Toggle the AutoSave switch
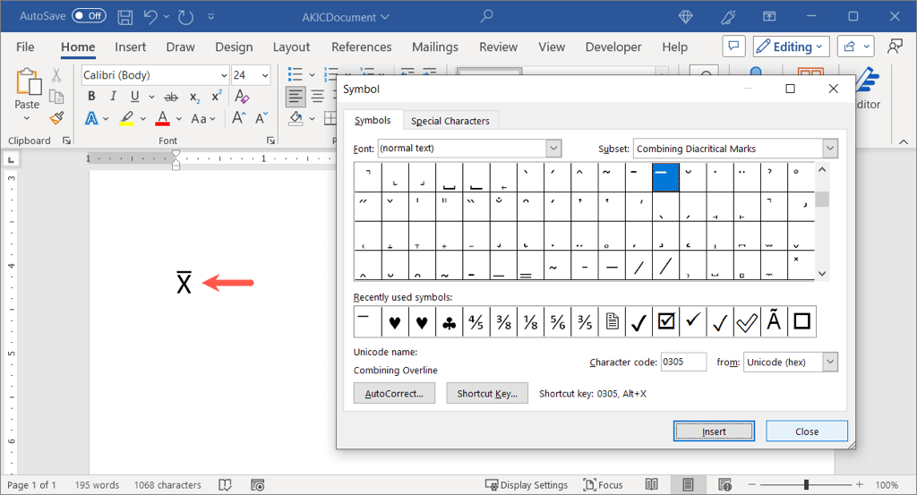 (x=89, y=16)
